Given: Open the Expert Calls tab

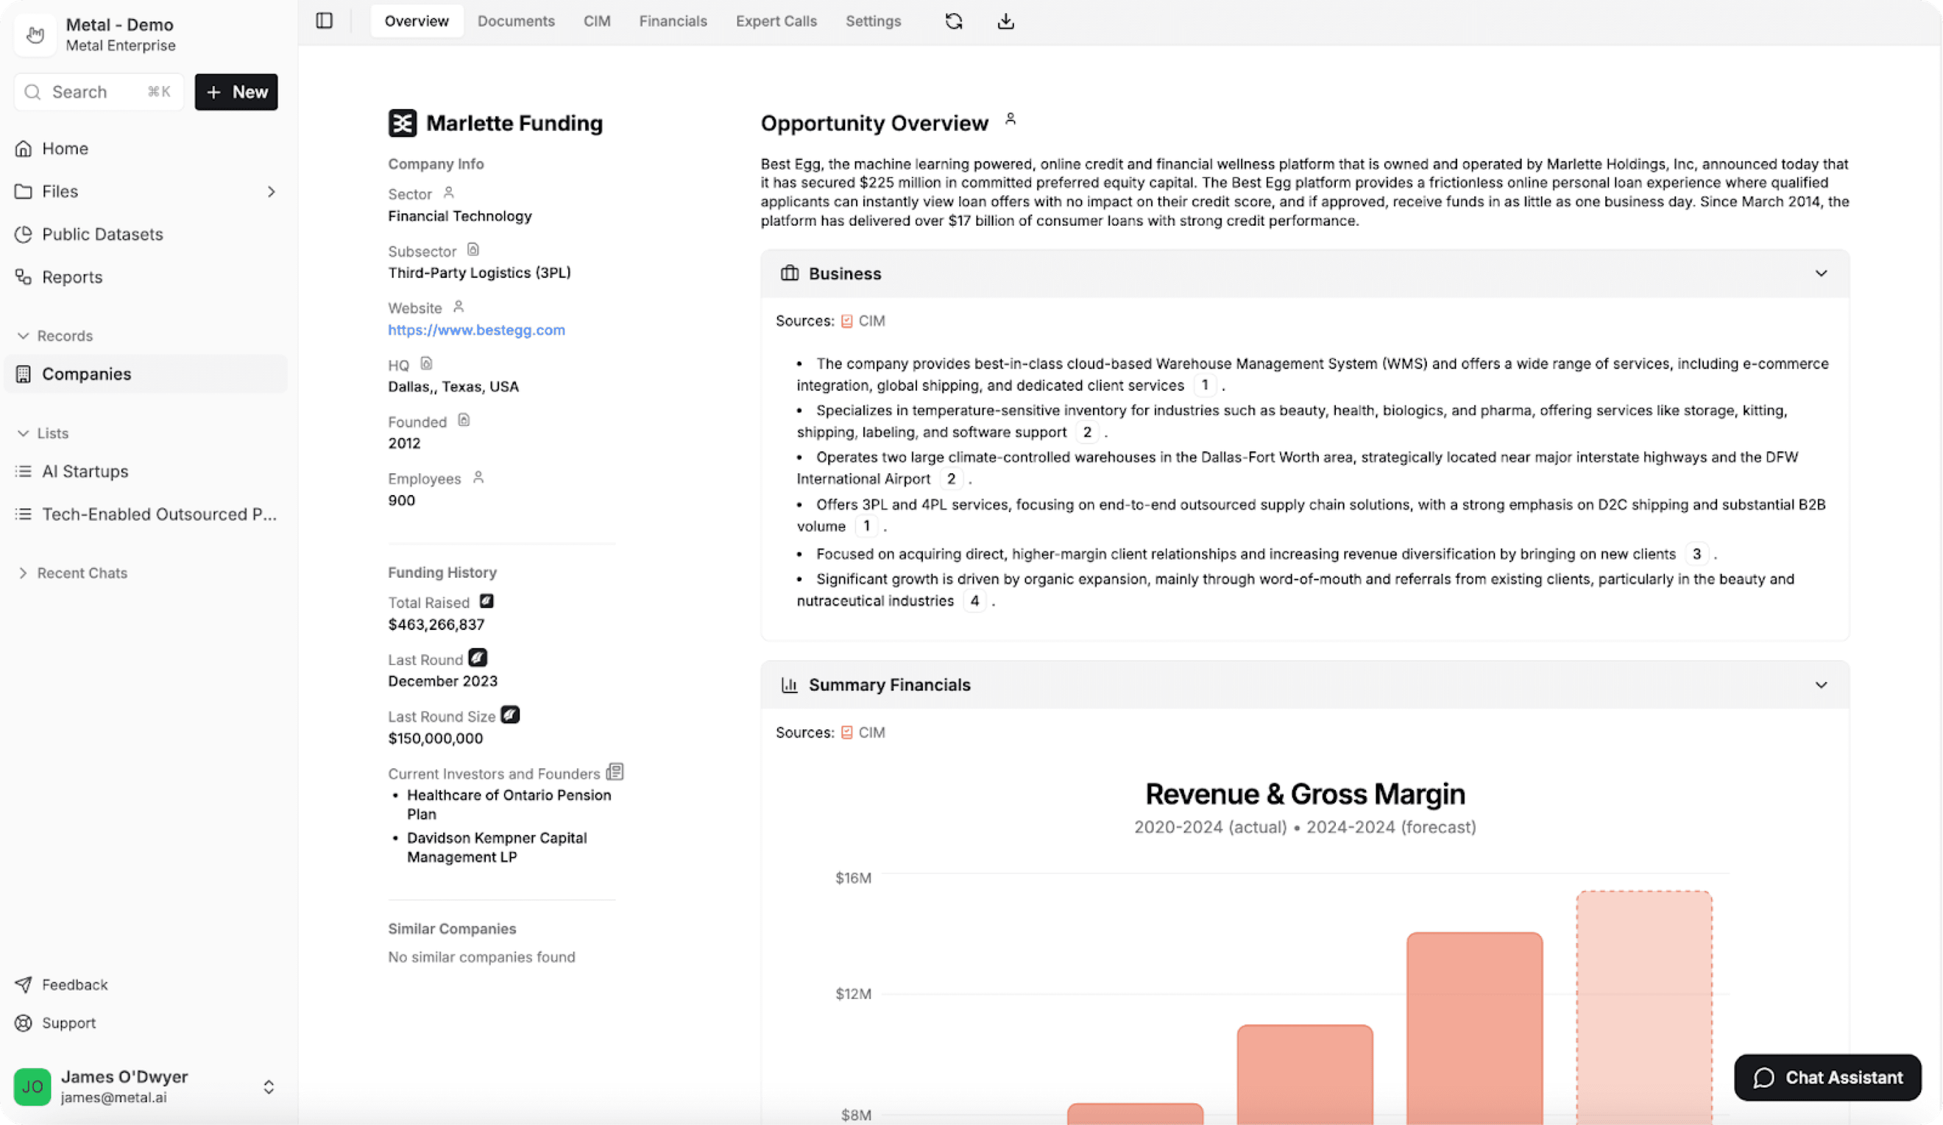Looking at the screenshot, I should pos(776,21).
